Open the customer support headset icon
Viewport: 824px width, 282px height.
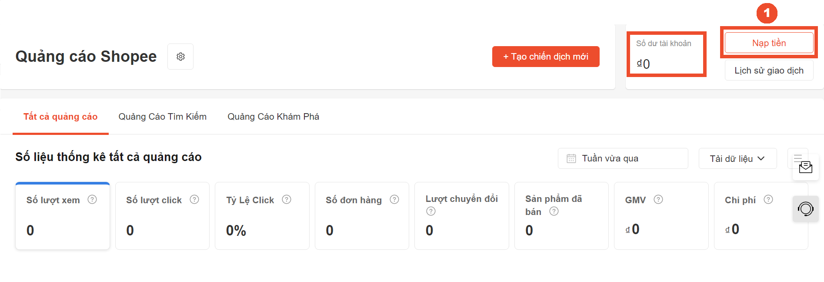click(805, 209)
